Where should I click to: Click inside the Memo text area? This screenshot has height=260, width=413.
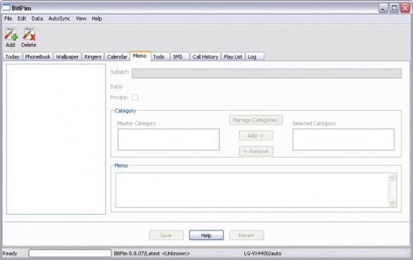click(251, 190)
